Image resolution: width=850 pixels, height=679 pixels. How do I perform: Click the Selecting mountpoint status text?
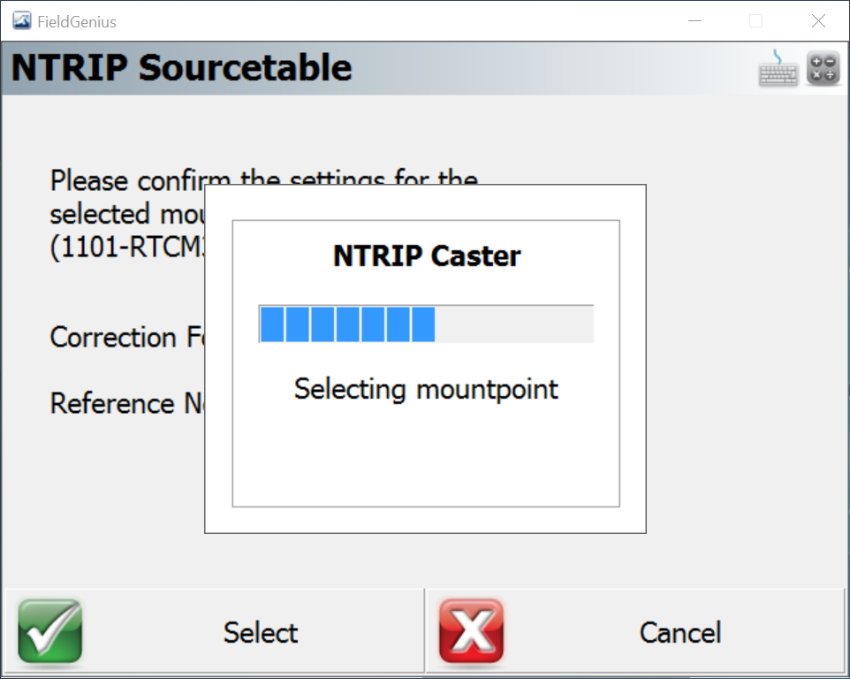coord(425,389)
